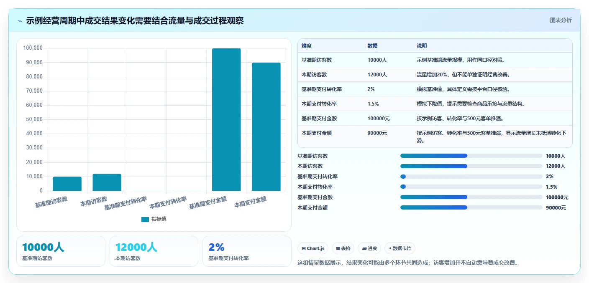Click the 本期访客数 progress bar
Screen dimensions: 589x283
pos(471,166)
